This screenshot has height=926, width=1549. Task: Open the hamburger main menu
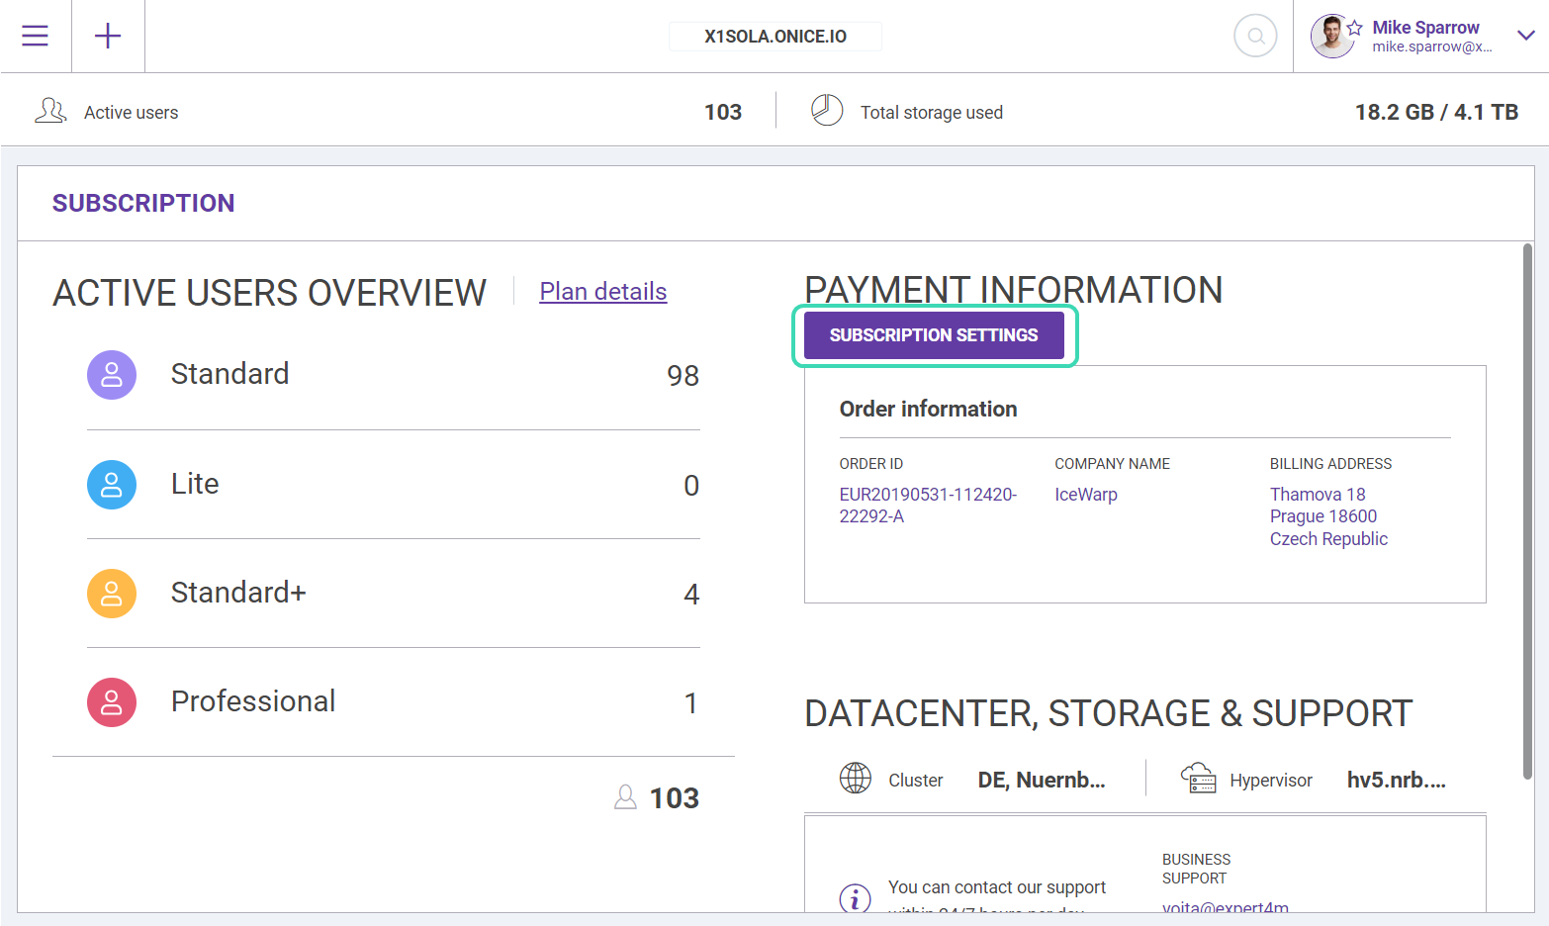[36, 37]
